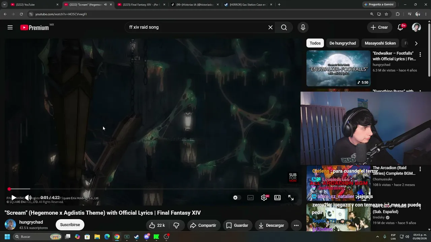Open Endwalker Footfalls video thumbnail
The height and width of the screenshot is (242, 431).
338,68
